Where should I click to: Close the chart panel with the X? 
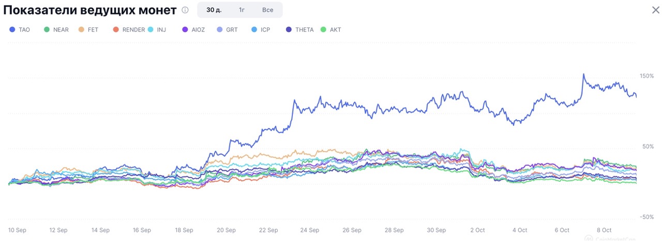pyautogui.click(x=655, y=10)
